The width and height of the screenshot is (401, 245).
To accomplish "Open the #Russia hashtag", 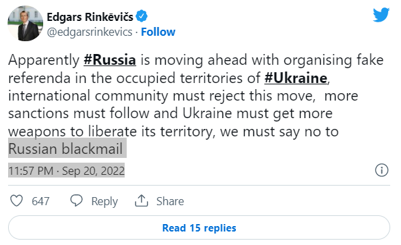I will [110, 60].
